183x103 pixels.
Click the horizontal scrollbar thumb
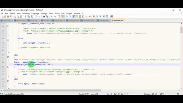(x=52, y=90)
